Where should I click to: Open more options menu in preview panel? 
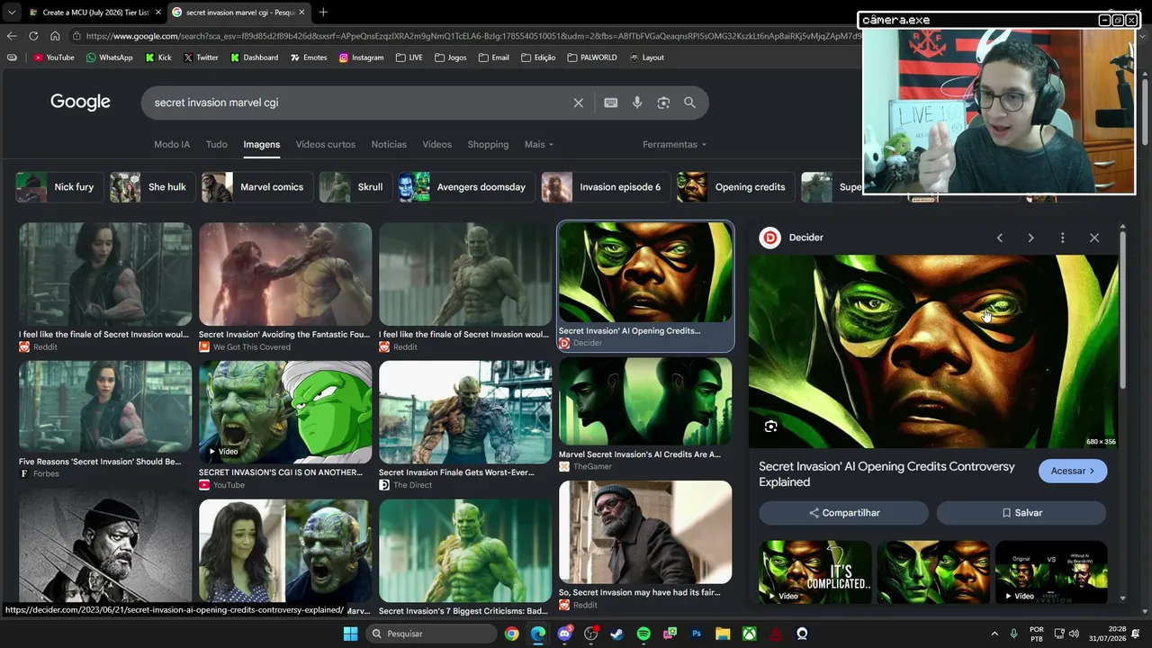point(1062,238)
